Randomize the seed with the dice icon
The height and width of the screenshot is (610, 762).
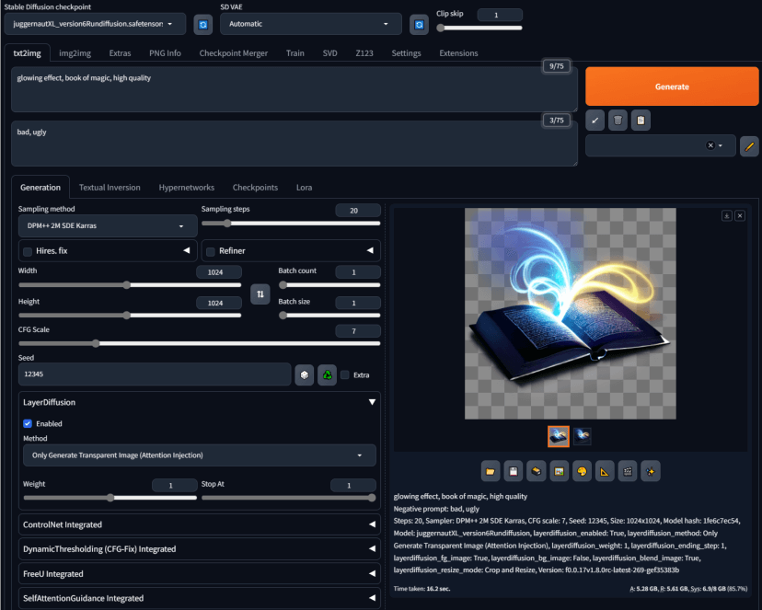[304, 374]
